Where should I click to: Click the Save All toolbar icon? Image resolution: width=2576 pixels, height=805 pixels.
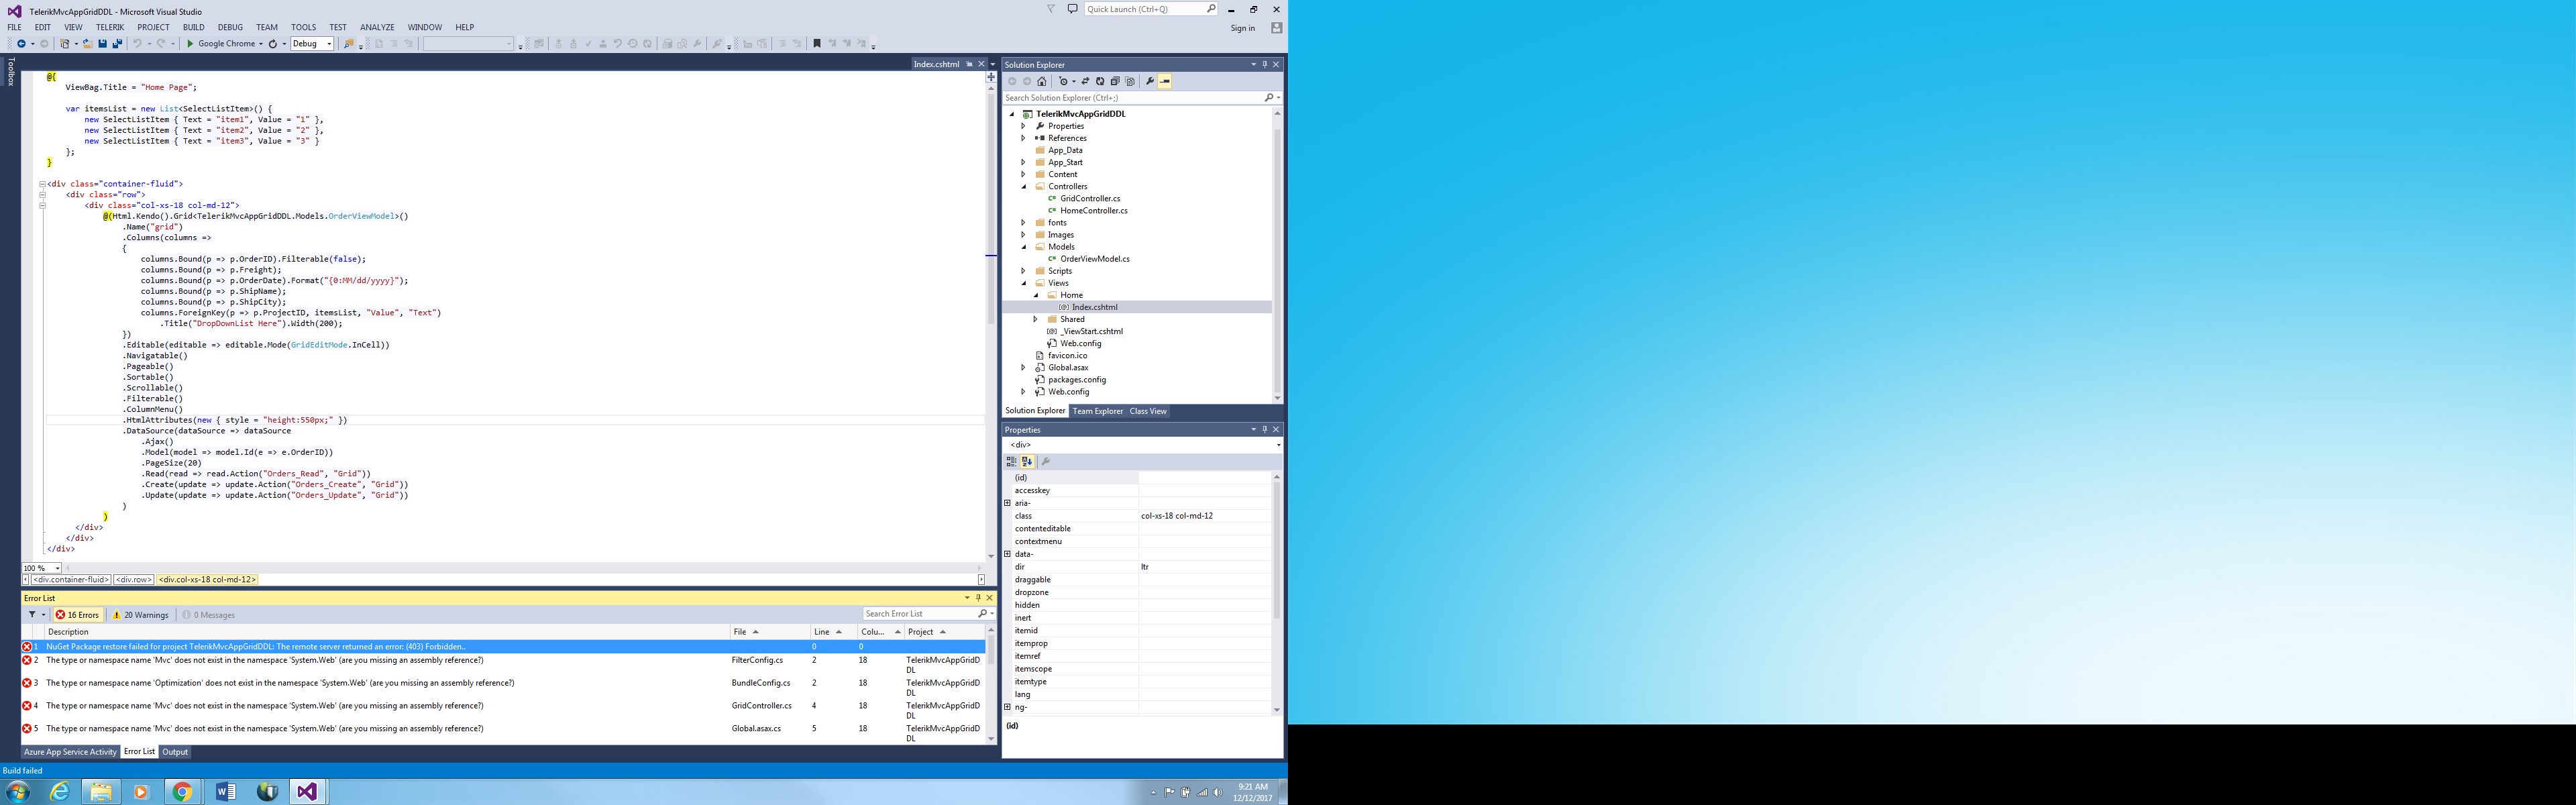coord(117,44)
